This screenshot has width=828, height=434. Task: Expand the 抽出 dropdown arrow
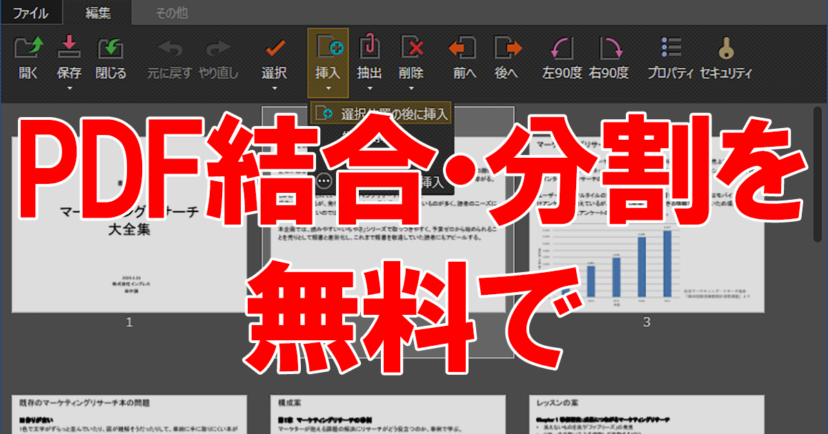370,88
